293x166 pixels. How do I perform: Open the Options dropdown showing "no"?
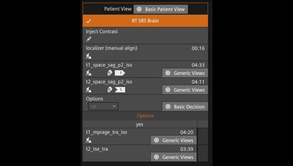(103, 106)
